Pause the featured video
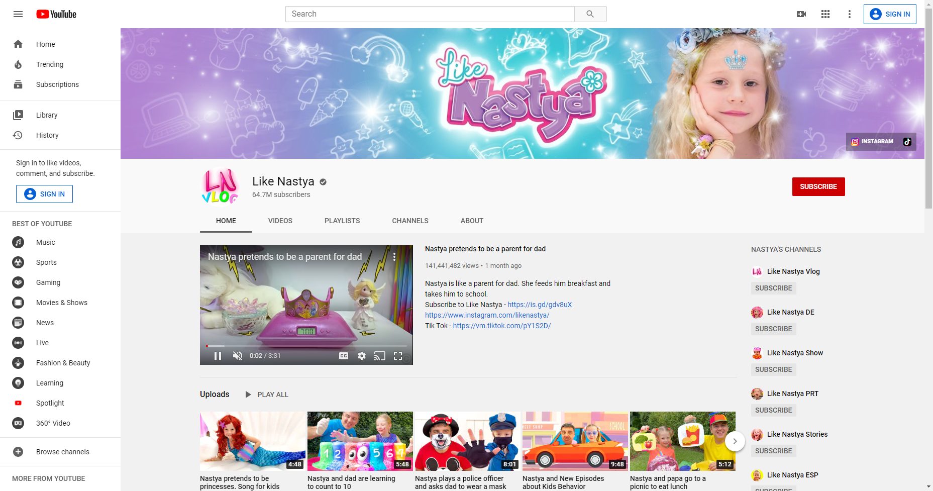This screenshot has width=933, height=491. 218,356
